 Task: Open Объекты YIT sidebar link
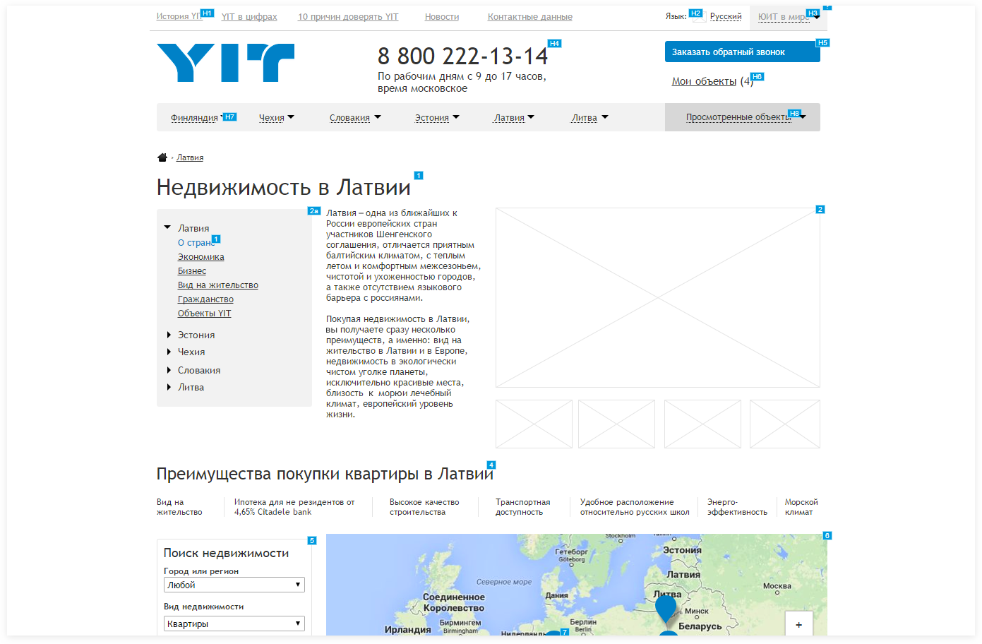(x=205, y=314)
